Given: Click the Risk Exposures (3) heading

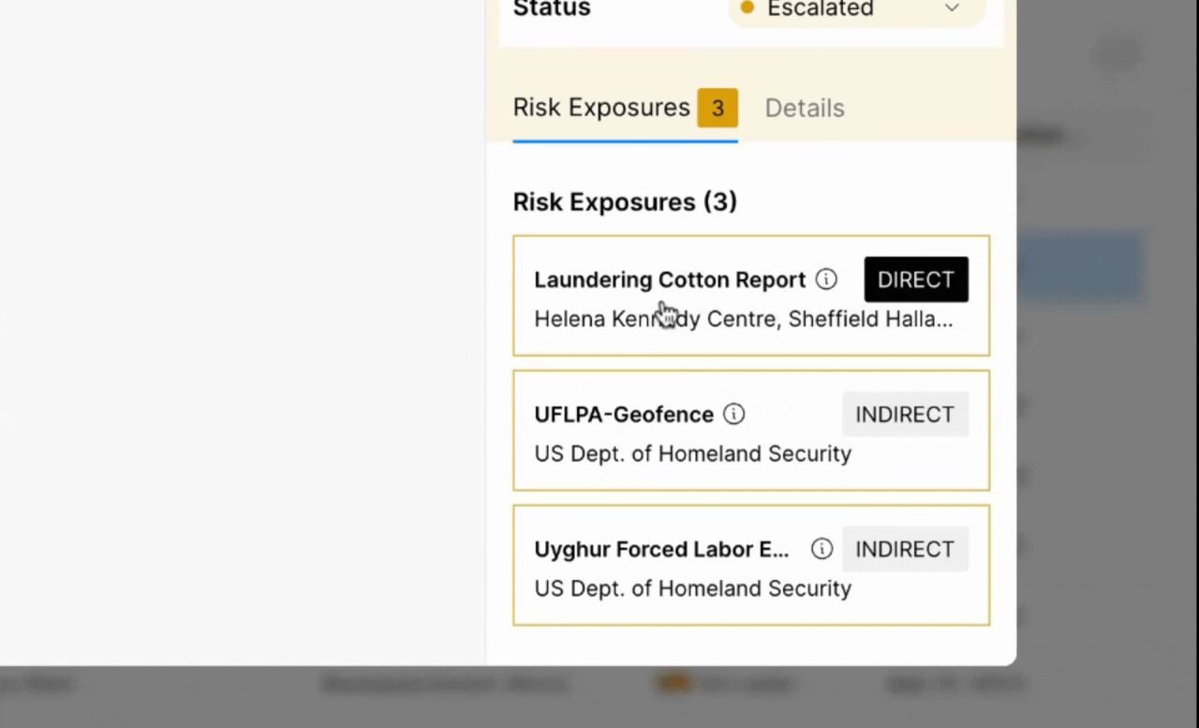Looking at the screenshot, I should [x=625, y=201].
